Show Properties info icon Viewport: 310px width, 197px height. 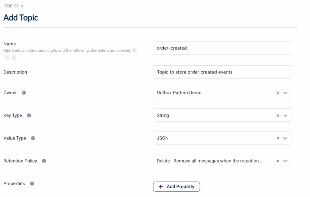coord(32,184)
